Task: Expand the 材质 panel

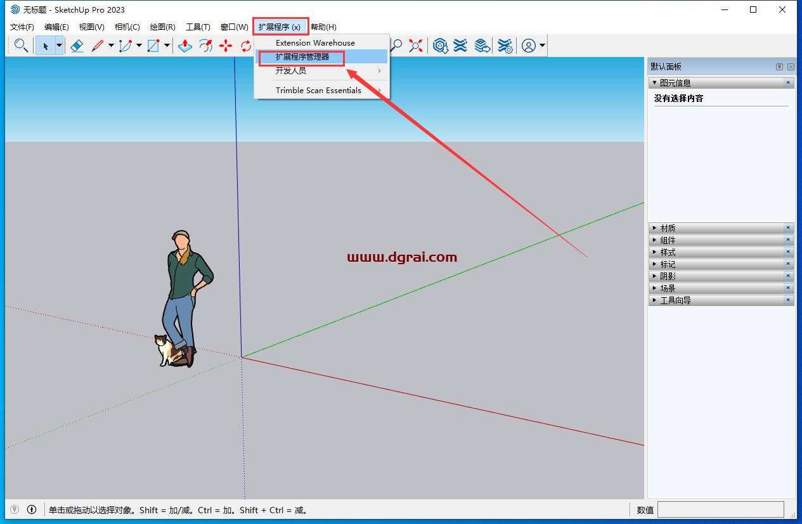Action: tap(721, 228)
